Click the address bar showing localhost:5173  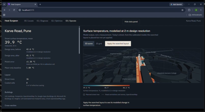tap(101, 10)
